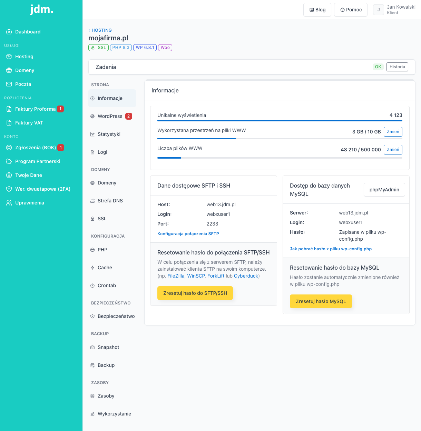Image resolution: width=421 pixels, height=431 pixels.
Task: Open Jan Kowalski user account menu
Action: coord(394,10)
